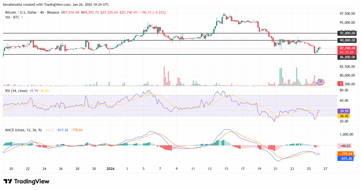Select the 86,000.00 horizontal level label

click(347, 57)
